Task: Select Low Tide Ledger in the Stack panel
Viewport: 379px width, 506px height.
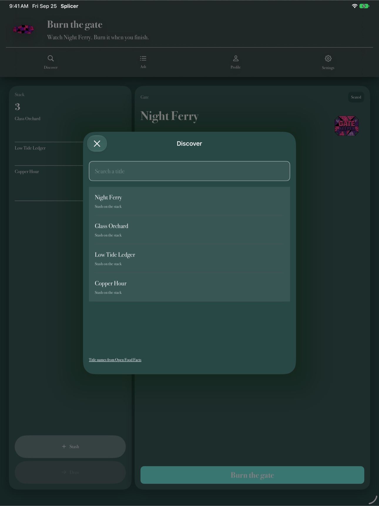Action: tap(30, 148)
